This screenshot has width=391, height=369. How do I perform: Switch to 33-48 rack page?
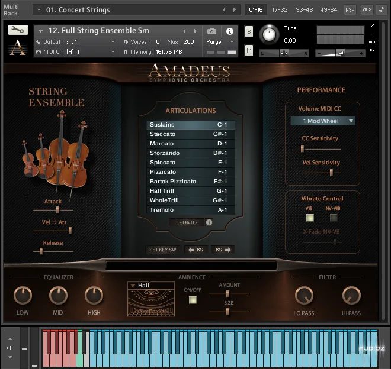click(x=305, y=9)
